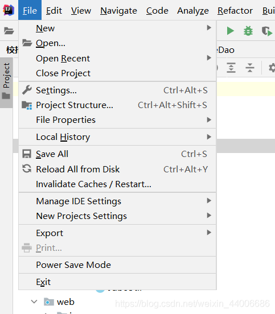
Task: Click the submenu arrow beside New
Action: tap(209, 27)
